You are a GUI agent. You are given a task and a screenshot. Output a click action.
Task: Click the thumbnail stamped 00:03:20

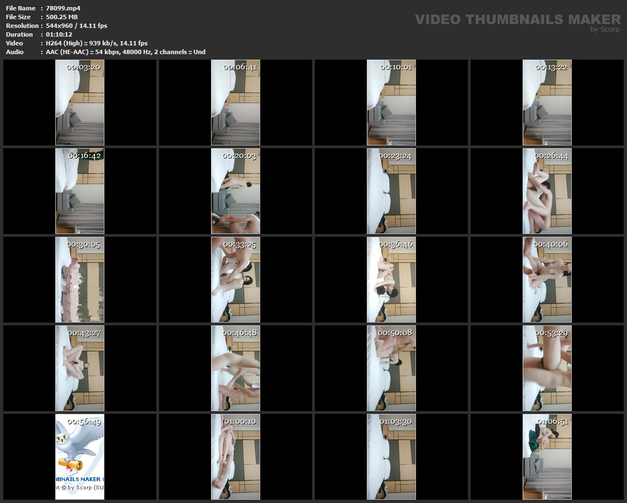tap(80, 103)
